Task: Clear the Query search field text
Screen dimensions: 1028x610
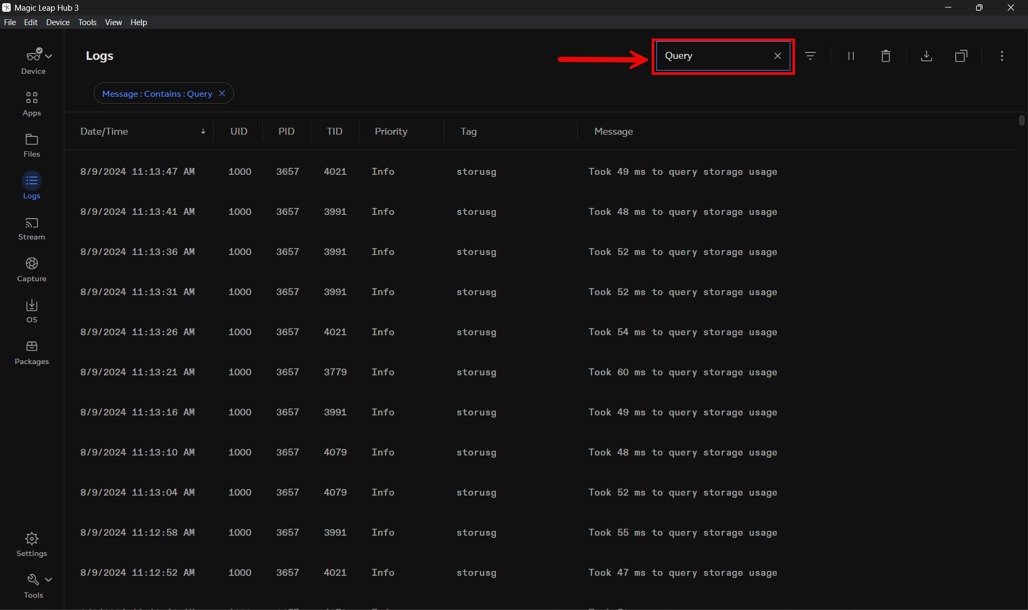Action: [x=777, y=56]
